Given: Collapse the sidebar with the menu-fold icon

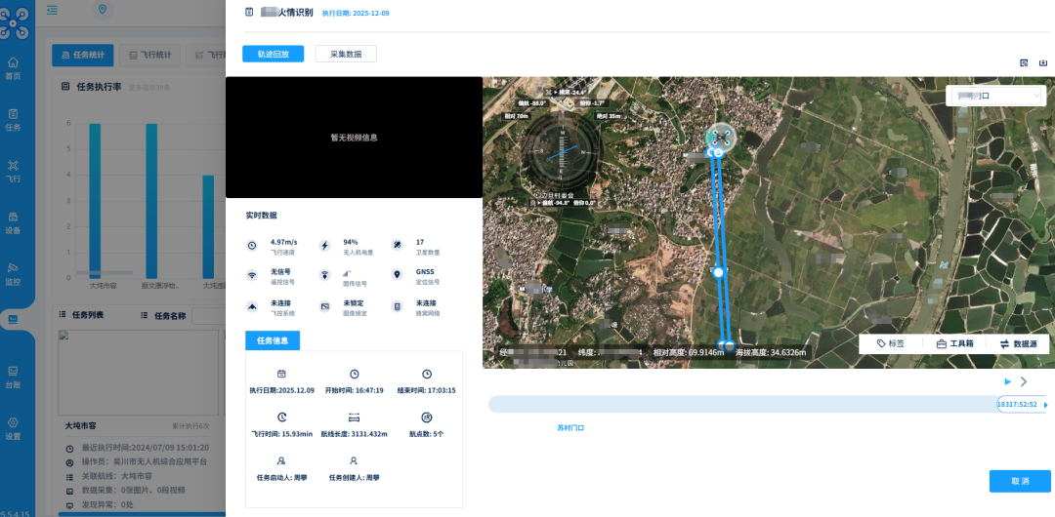Looking at the screenshot, I should [52, 10].
